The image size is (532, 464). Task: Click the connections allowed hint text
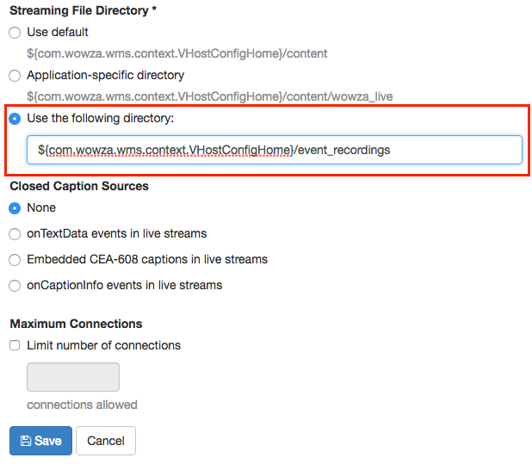(x=82, y=405)
